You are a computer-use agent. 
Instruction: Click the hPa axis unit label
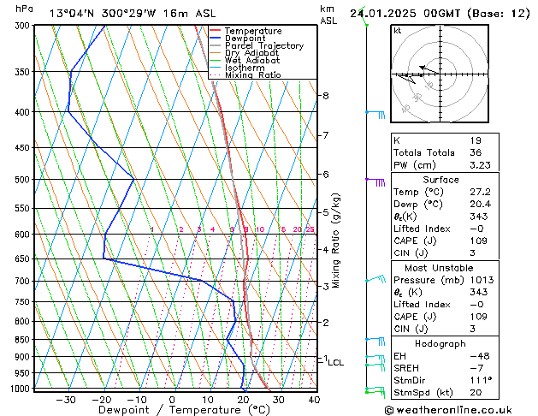pyautogui.click(x=24, y=9)
